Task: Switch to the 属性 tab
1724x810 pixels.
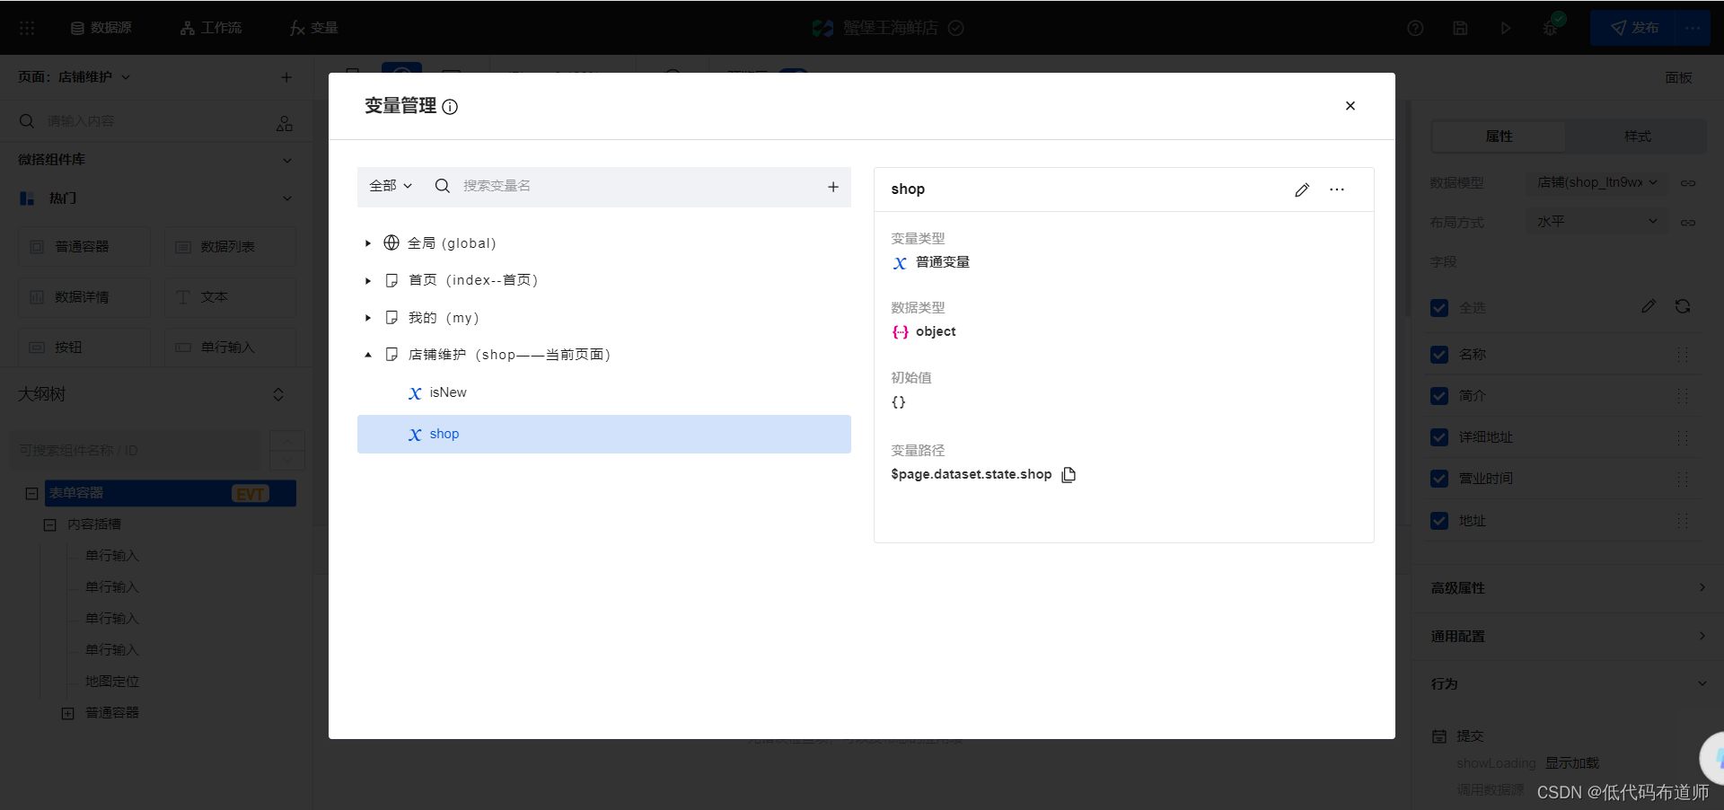Action: point(1499,136)
